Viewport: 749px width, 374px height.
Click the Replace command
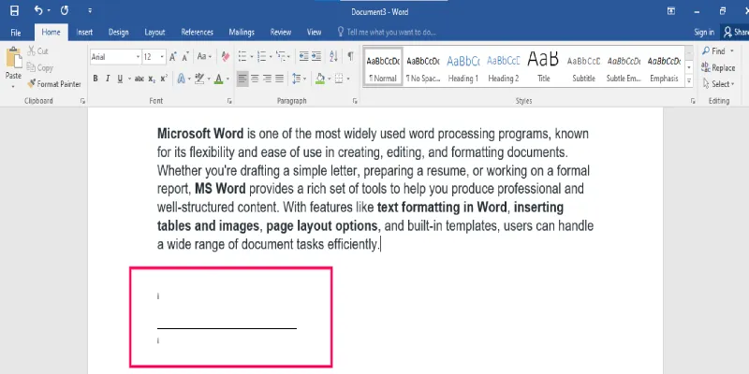pyautogui.click(x=718, y=67)
